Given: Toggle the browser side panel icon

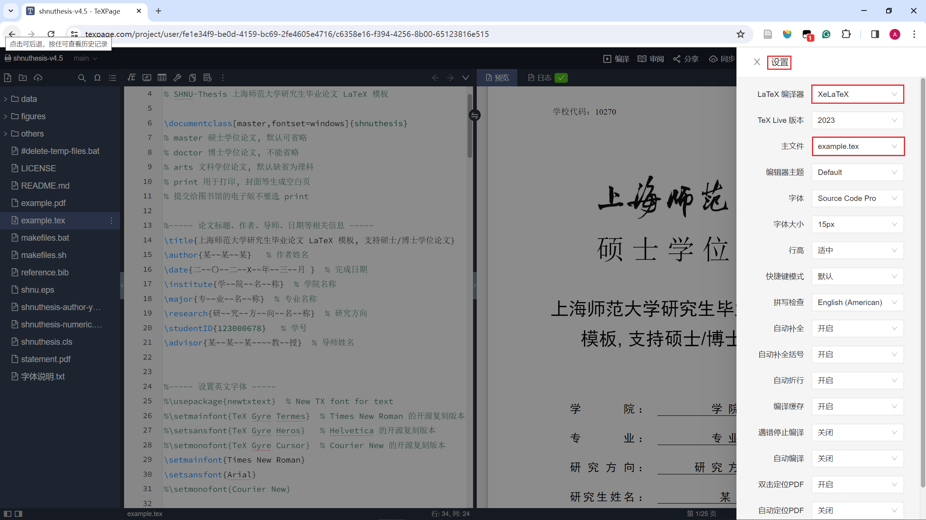Looking at the screenshot, I should [875, 34].
